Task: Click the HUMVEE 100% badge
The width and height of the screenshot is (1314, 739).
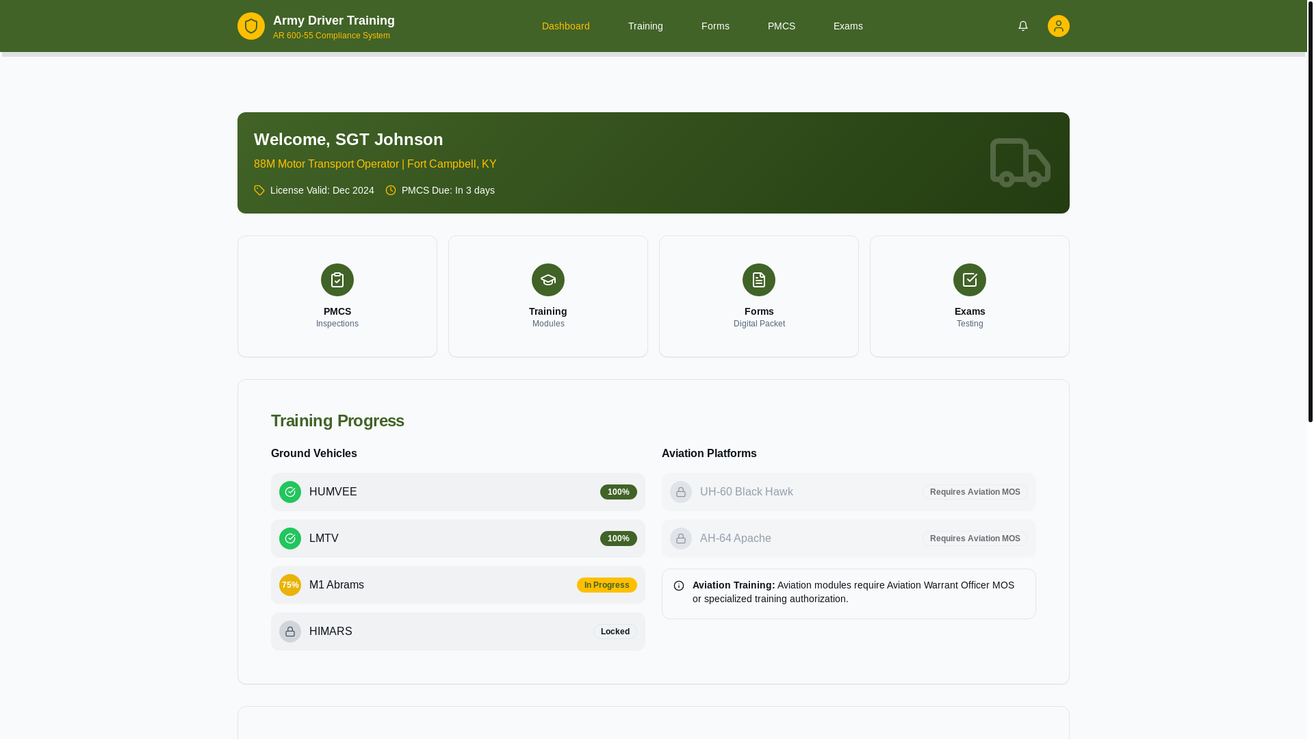Action: click(x=619, y=492)
